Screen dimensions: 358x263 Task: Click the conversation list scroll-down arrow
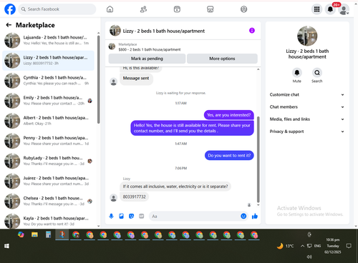[x=99, y=226]
